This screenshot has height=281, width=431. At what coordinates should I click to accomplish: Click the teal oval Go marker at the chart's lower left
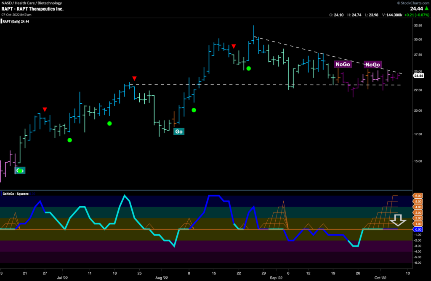pos(19,171)
